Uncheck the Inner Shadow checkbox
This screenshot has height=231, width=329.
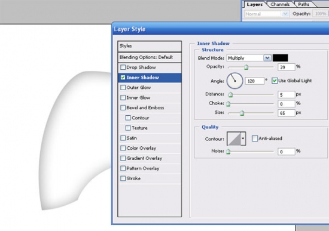(123, 77)
